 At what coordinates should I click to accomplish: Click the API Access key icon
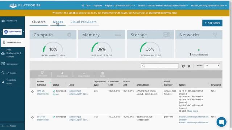pos(3,73)
